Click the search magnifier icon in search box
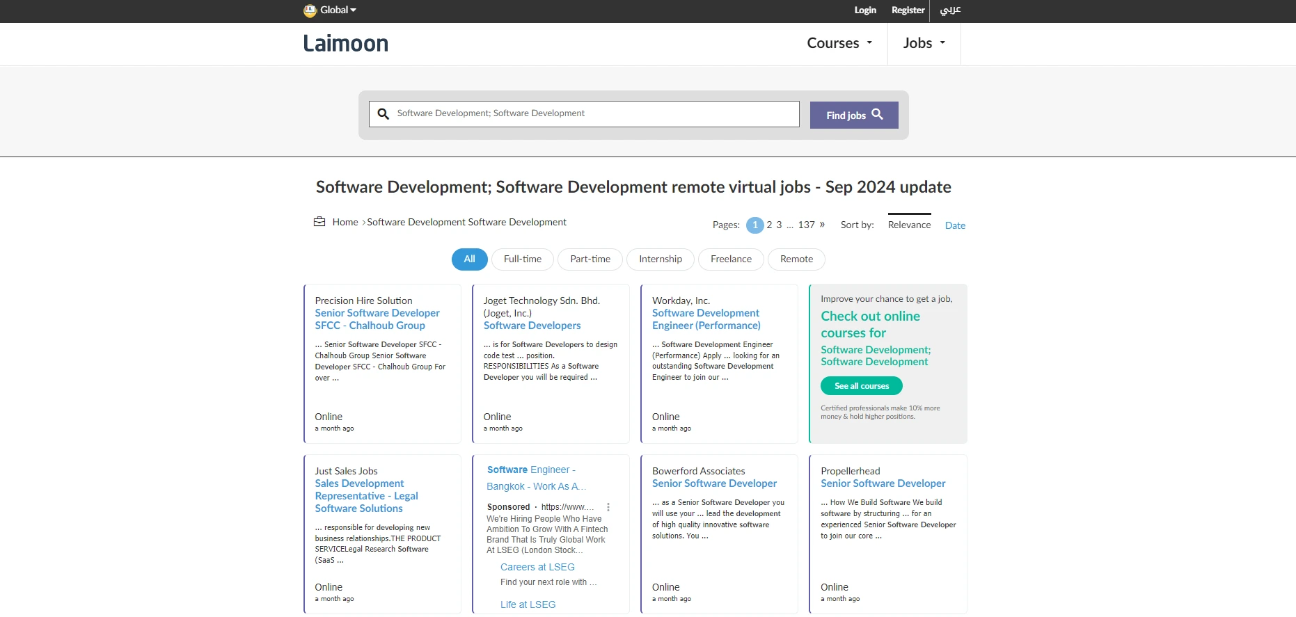 [383, 113]
